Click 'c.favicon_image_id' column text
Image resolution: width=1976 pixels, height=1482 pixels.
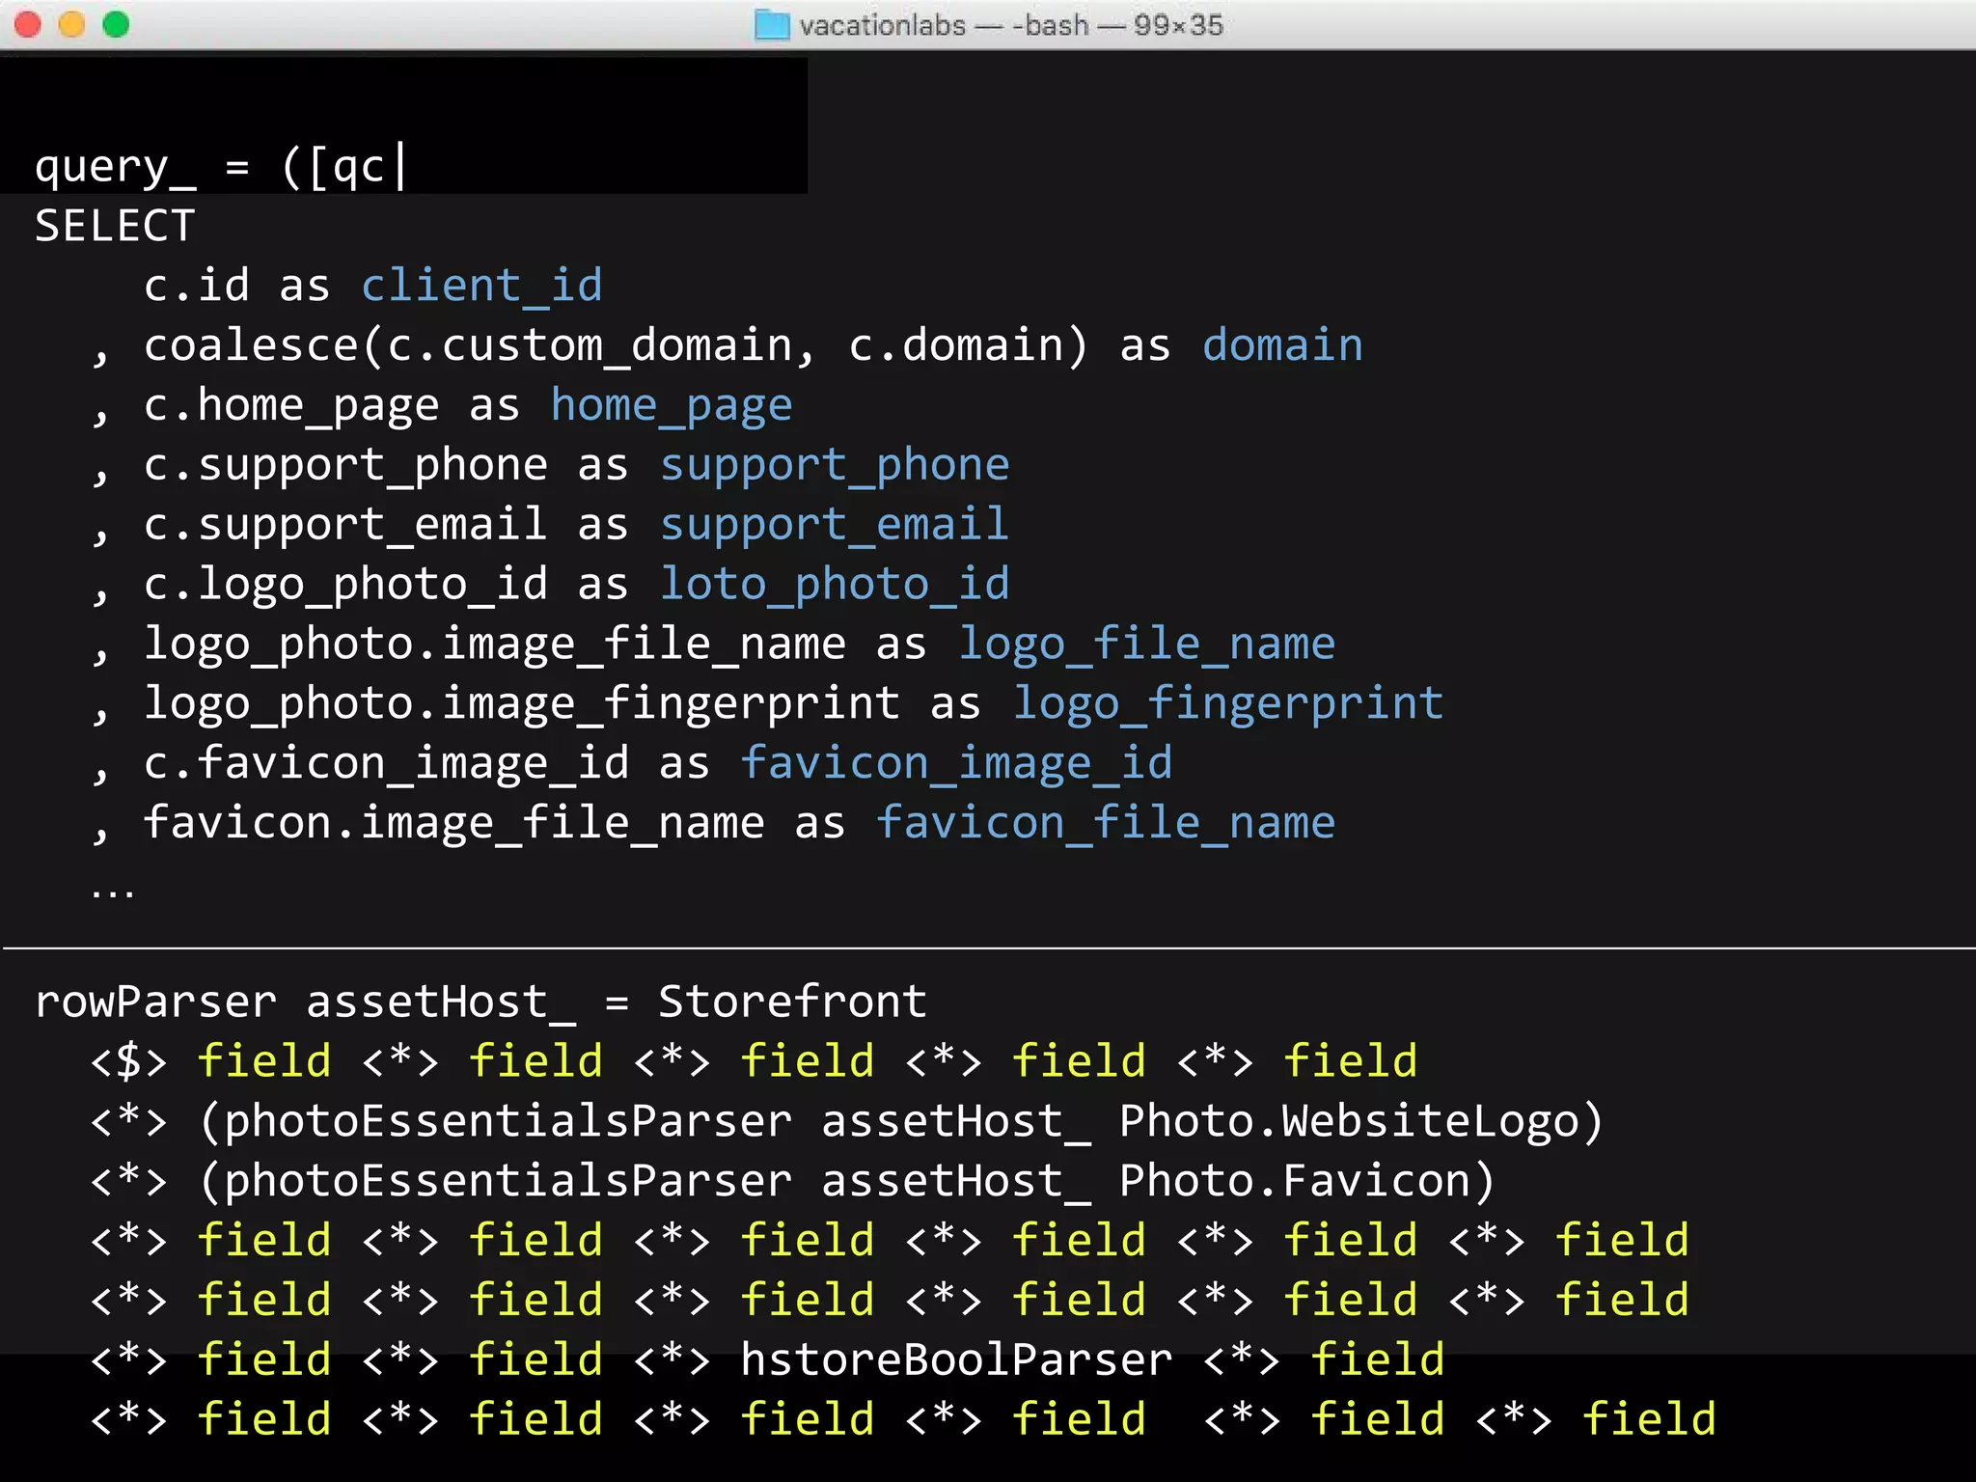pos(387,764)
